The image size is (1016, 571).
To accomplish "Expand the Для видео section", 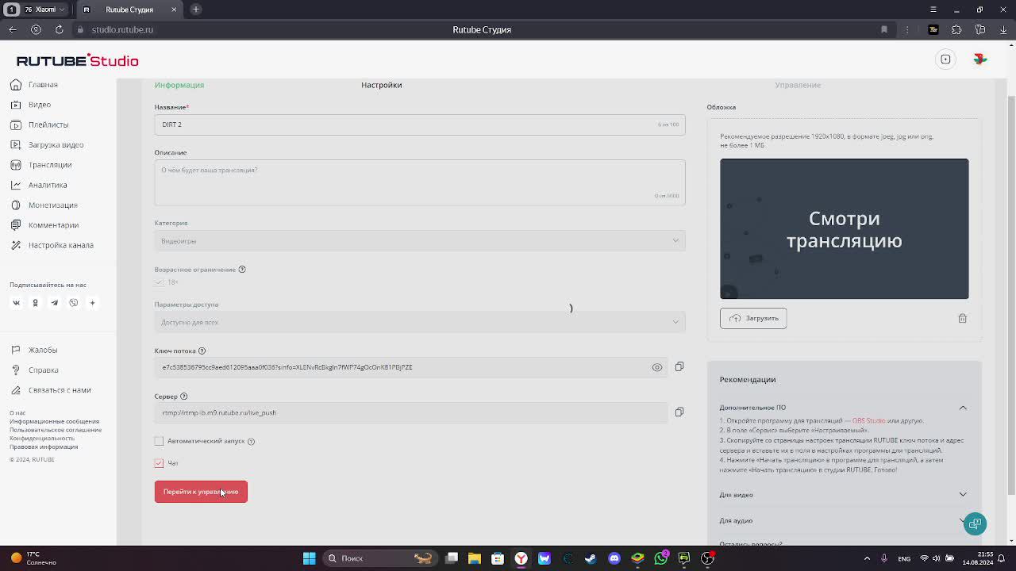I will click(x=963, y=495).
